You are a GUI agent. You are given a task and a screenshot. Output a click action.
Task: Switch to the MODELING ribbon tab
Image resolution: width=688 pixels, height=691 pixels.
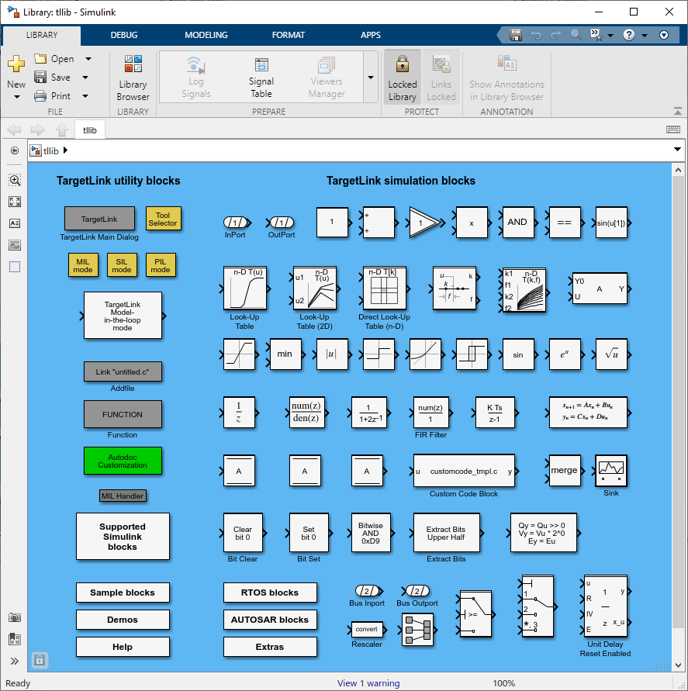pos(206,35)
